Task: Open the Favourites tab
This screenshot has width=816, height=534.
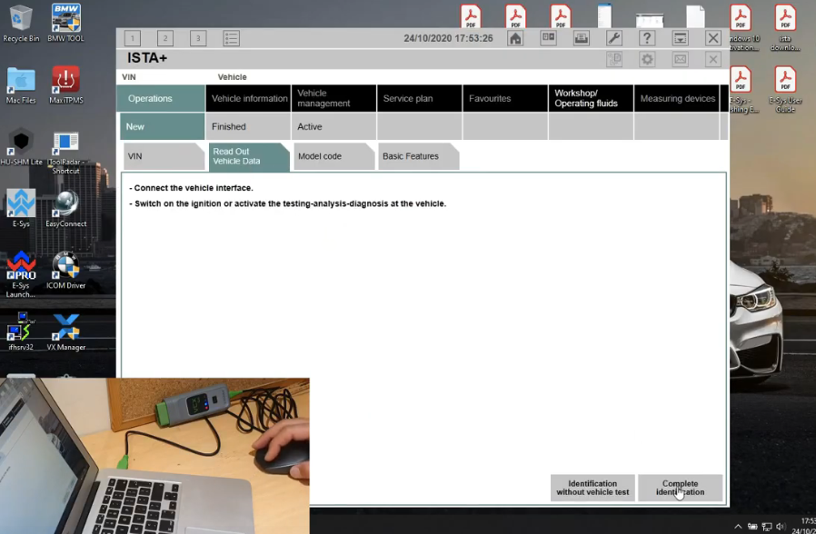Action: click(505, 98)
